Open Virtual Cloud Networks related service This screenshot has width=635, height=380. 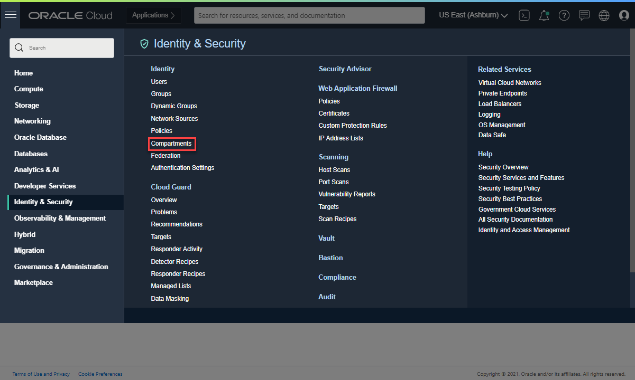(x=510, y=83)
